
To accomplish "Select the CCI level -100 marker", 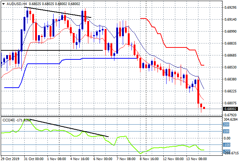I will (227, 145).
